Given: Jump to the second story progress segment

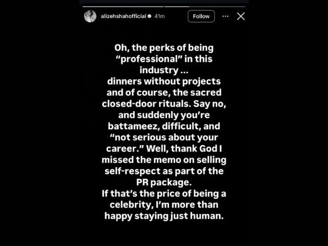Looking at the screenshot, I should 205,6.
